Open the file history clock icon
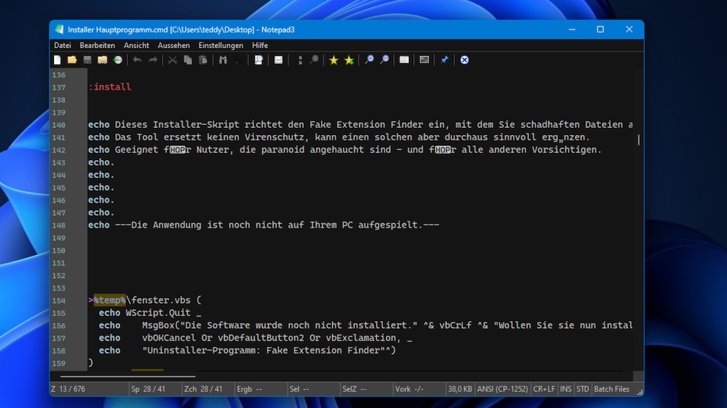 [118, 60]
